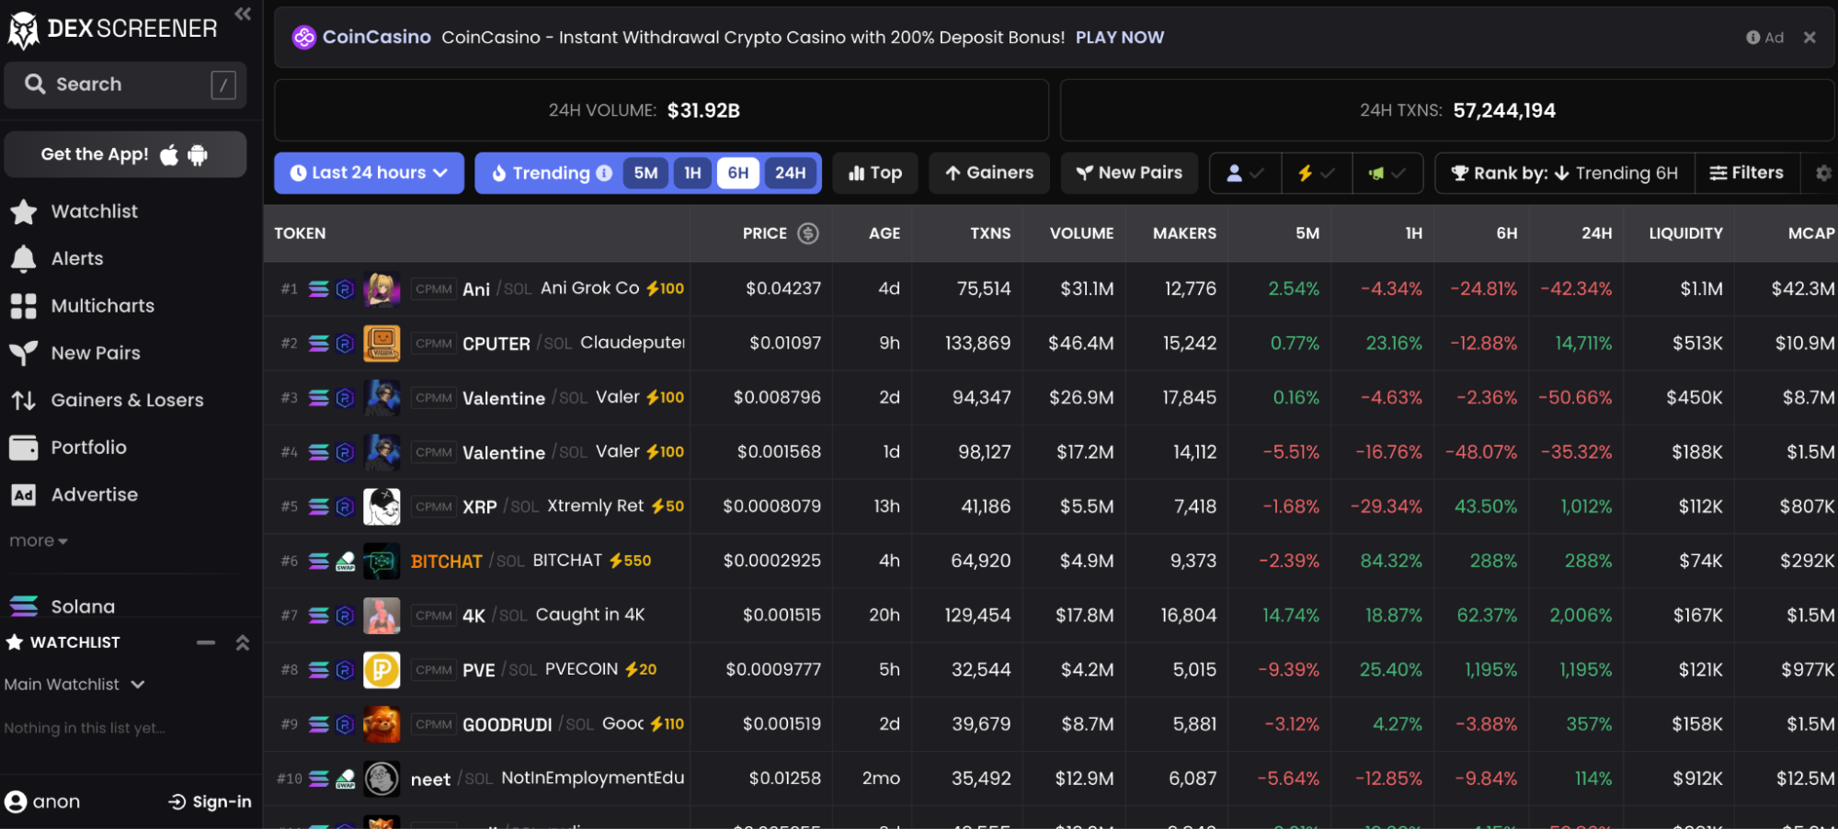
Task: Open Portfolio wallet item in sidebar
Action: (23, 448)
